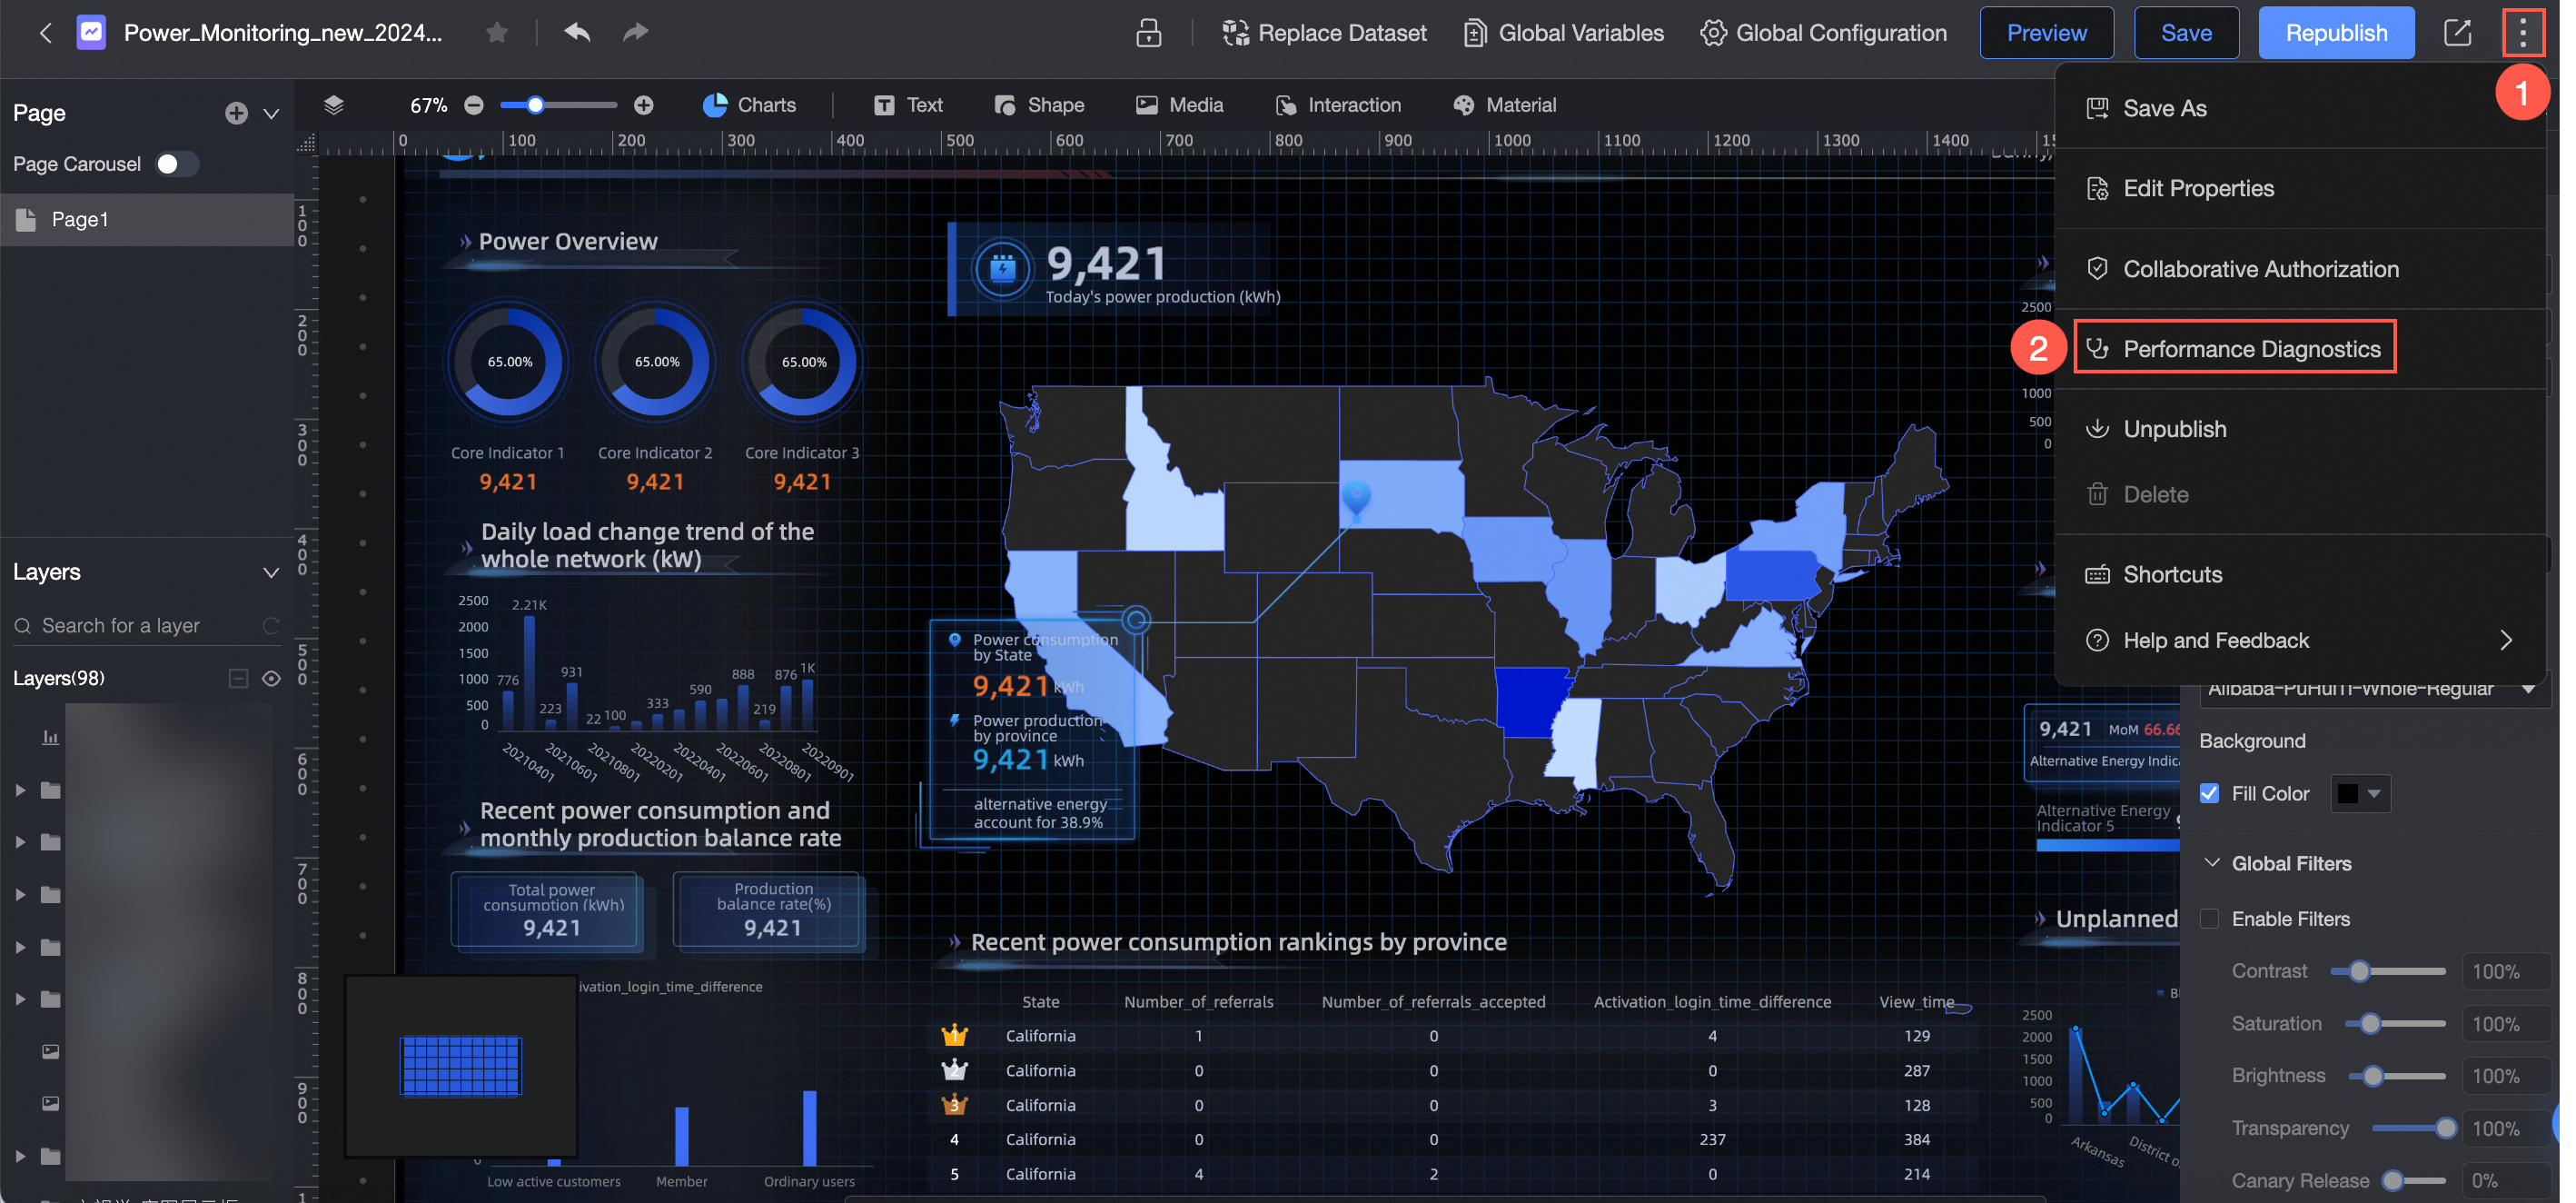Collapse the Layers panel chevron

pyautogui.click(x=271, y=573)
